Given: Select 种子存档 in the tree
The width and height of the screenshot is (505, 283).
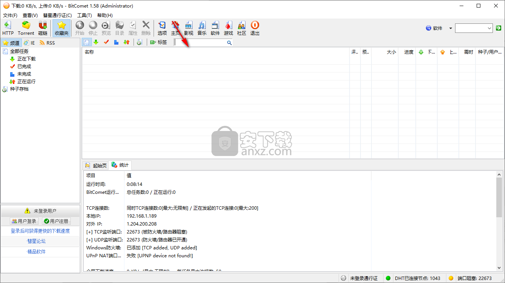Looking at the screenshot, I should (19, 89).
